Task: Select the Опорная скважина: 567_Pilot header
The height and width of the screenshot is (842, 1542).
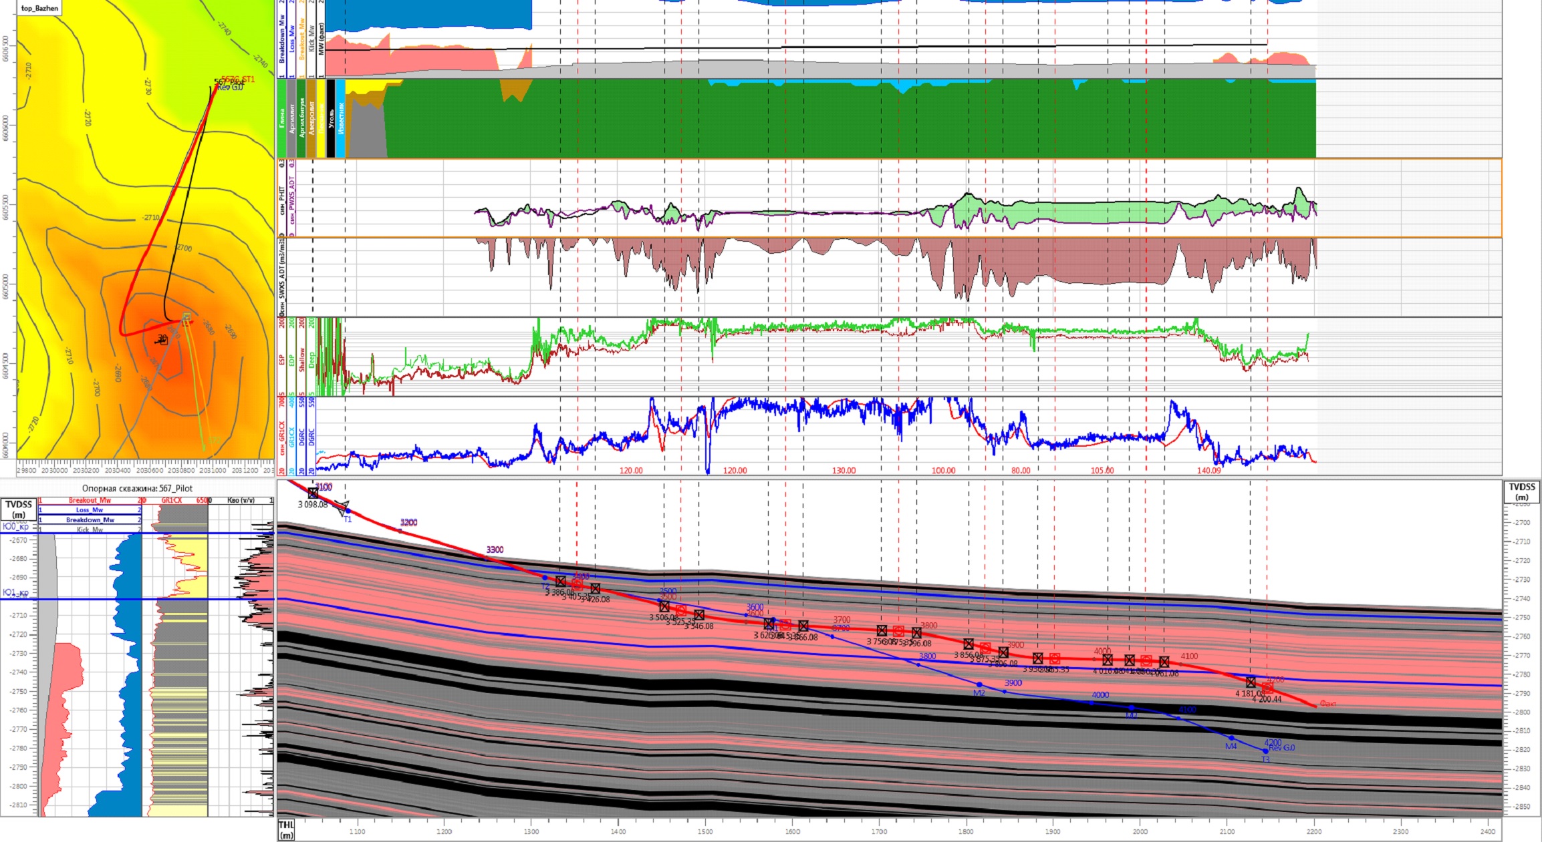Action: pos(137,488)
